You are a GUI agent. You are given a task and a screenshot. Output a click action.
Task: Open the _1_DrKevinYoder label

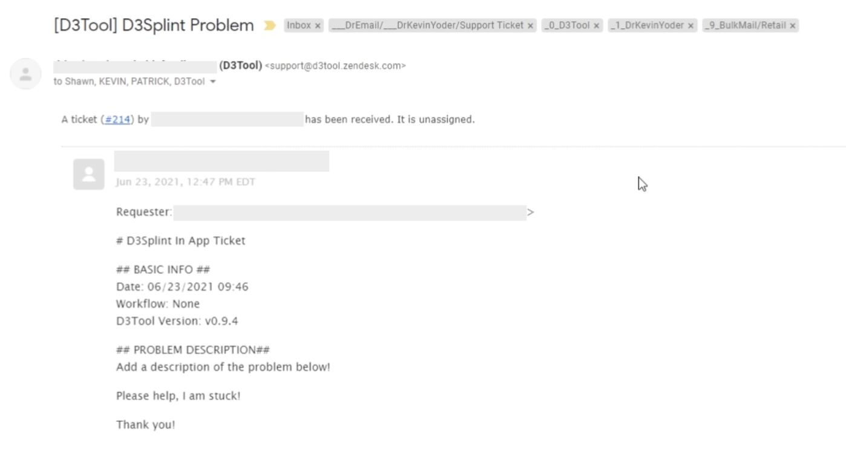pos(648,25)
